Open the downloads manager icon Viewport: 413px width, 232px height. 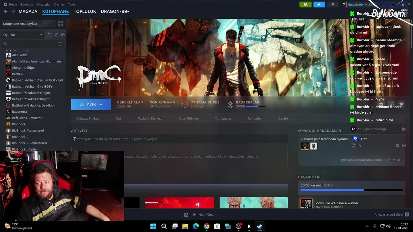pyautogui.click(x=186, y=215)
